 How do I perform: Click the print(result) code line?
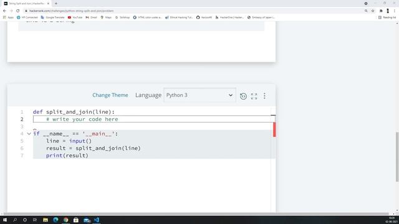coord(67,156)
